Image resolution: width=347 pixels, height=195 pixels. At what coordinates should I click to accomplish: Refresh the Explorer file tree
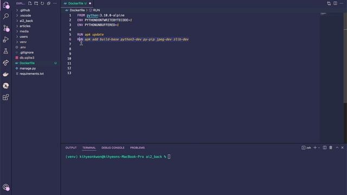tap(42, 3)
